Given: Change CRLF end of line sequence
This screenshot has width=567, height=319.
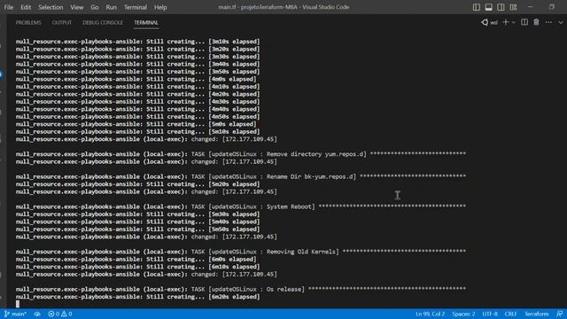Looking at the screenshot, I should click(510, 314).
